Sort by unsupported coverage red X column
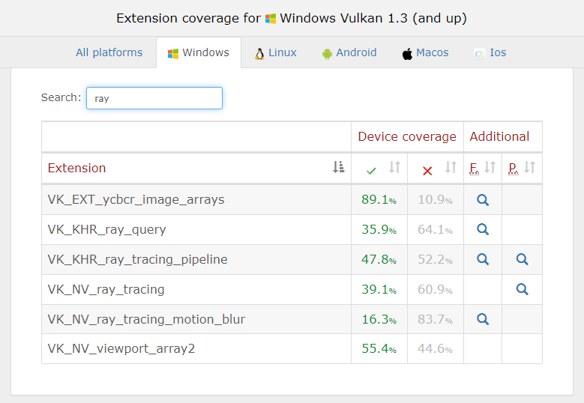 tap(436, 168)
